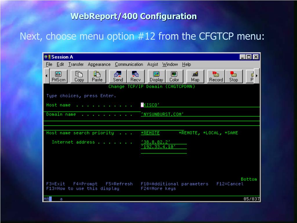This screenshot has width=297, height=223.
Task: Click the 'Internet address' label
Action: (73, 142)
